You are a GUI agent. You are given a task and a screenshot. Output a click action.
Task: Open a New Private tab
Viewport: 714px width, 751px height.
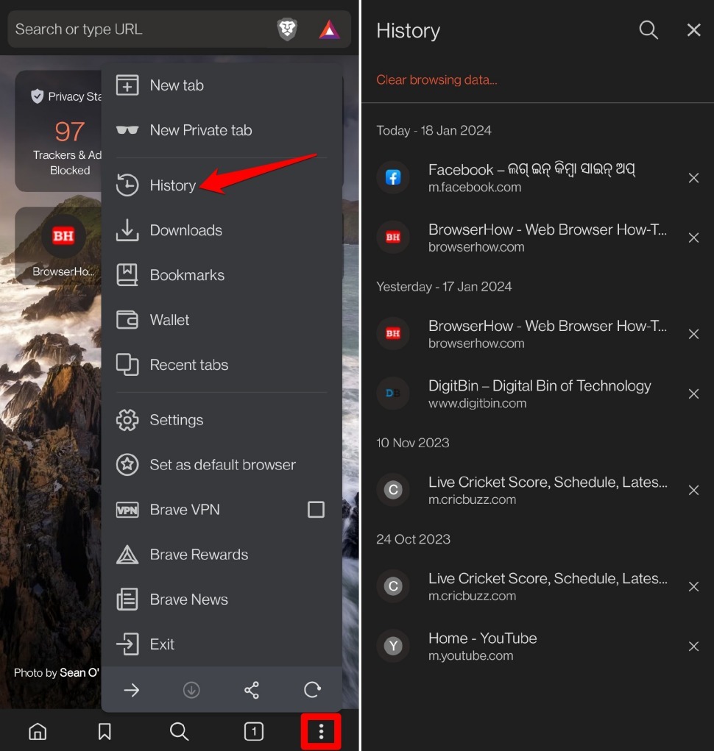click(x=222, y=130)
